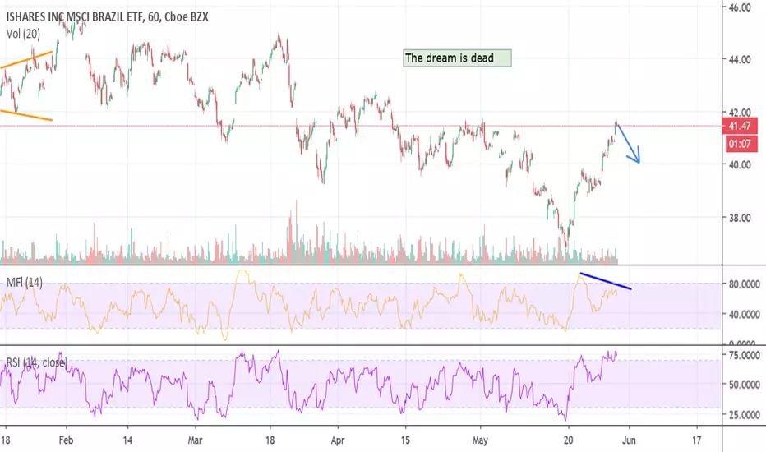Select the Vol (20) indicator label

pyautogui.click(x=24, y=34)
